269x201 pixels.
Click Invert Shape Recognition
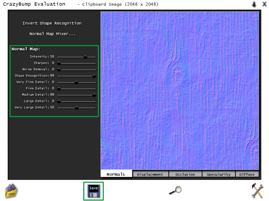(52, 23)
